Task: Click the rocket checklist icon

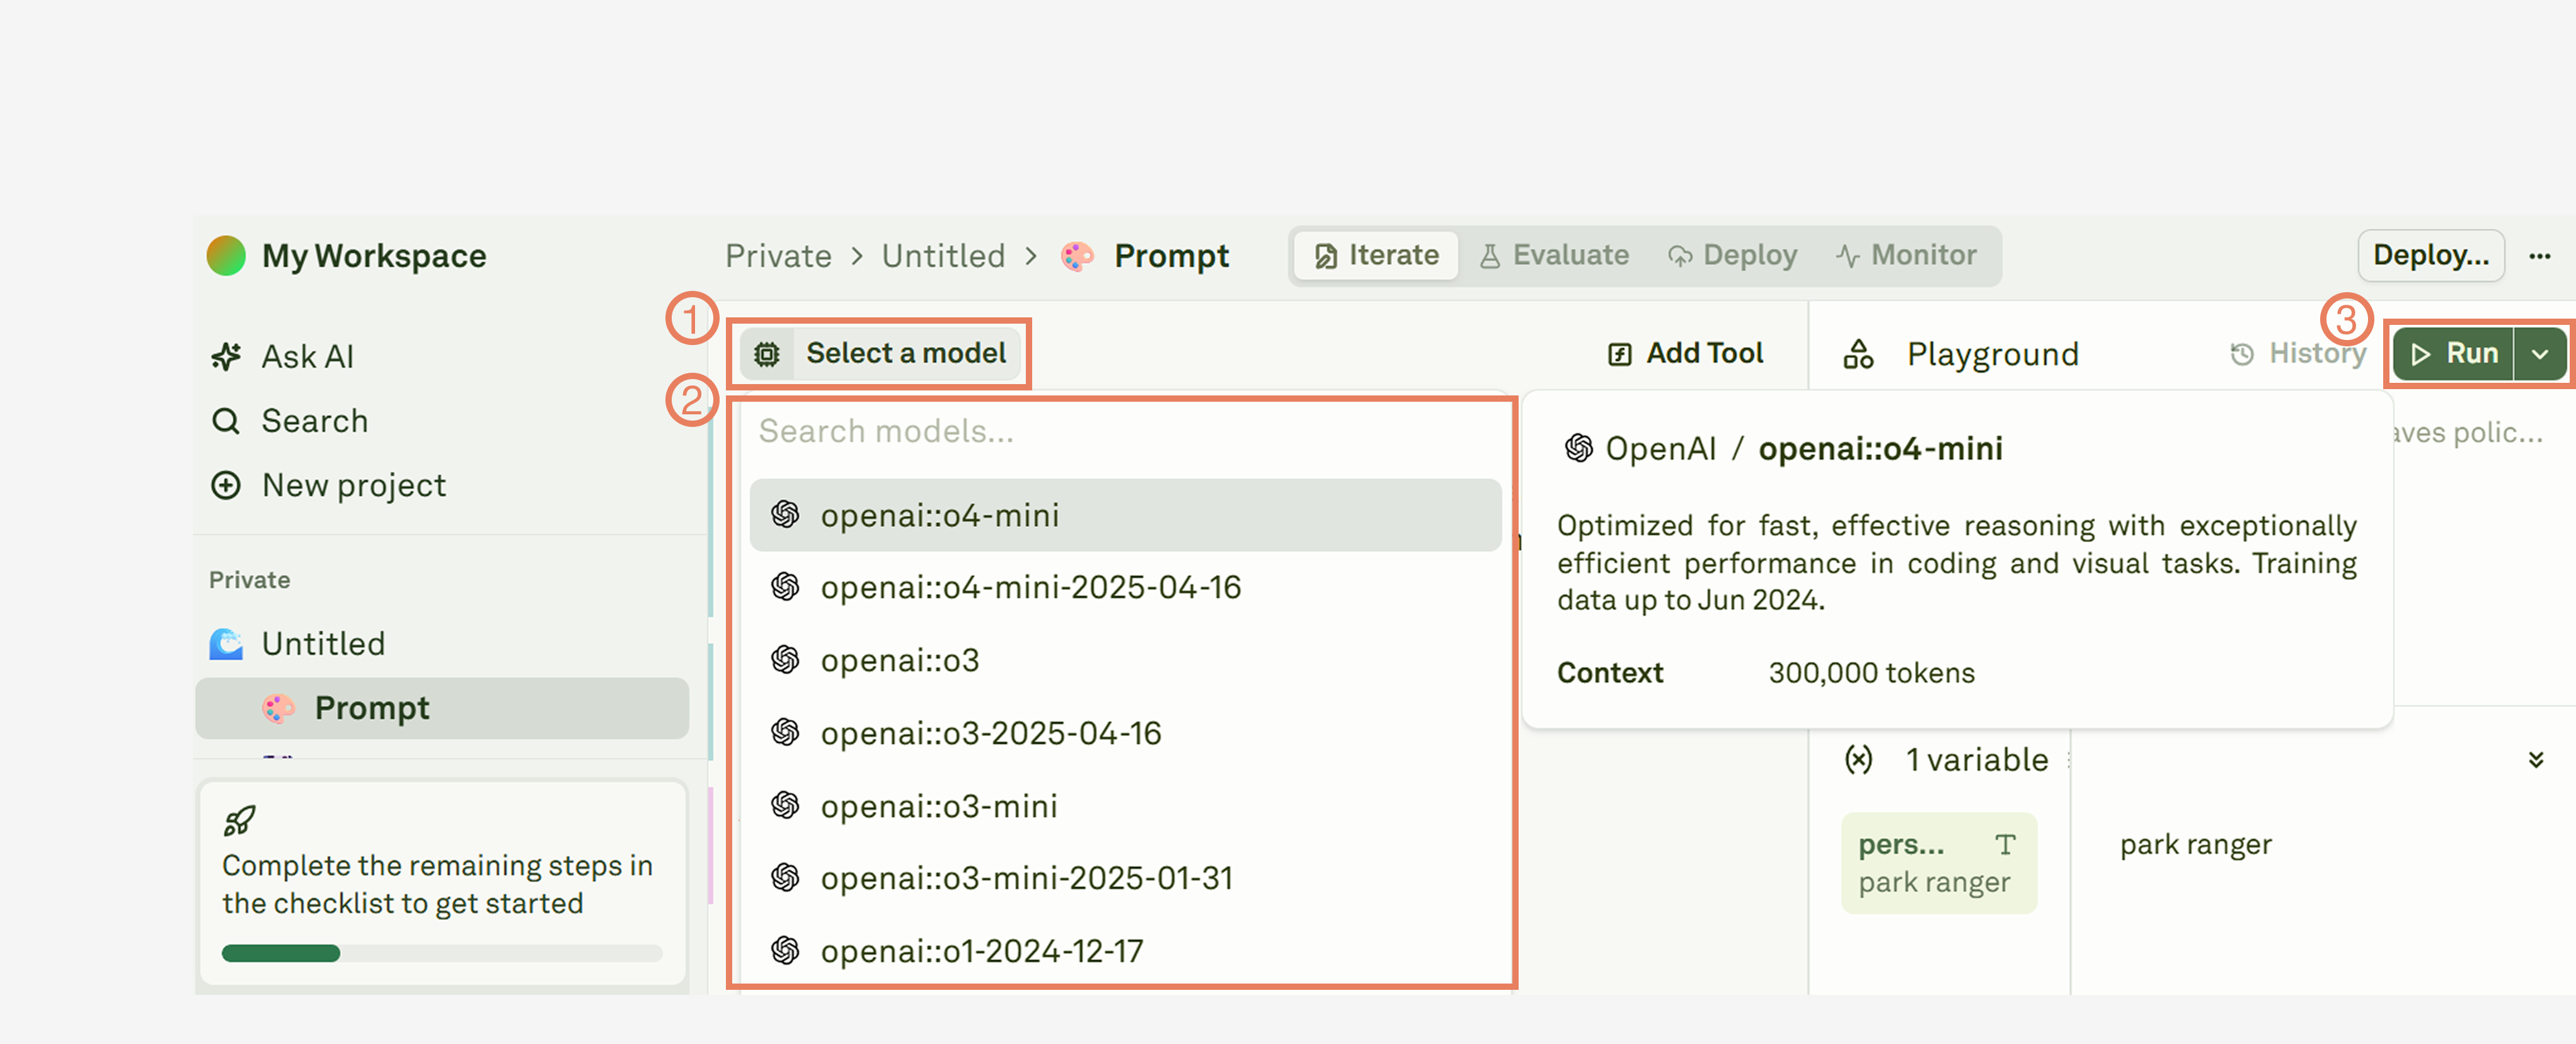Action: coord(239,820)
